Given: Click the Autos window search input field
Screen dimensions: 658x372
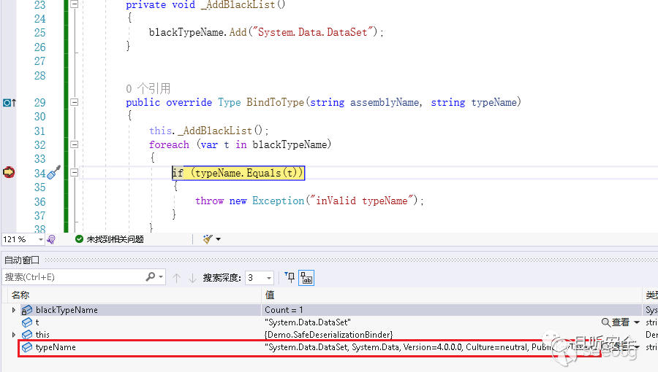Looking at the screenshot, I should pos(73,277).
